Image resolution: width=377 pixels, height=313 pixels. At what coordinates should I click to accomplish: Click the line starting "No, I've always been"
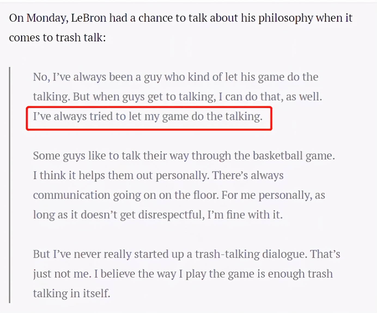[175, 77]
